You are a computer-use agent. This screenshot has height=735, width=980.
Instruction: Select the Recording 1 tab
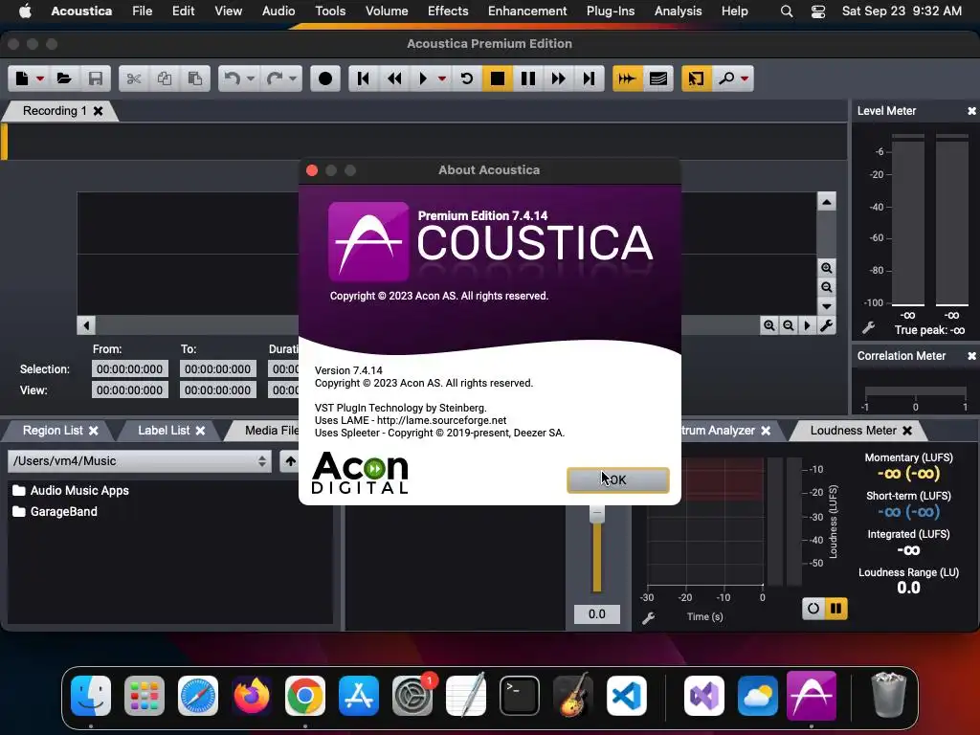[x=55, y=111]
